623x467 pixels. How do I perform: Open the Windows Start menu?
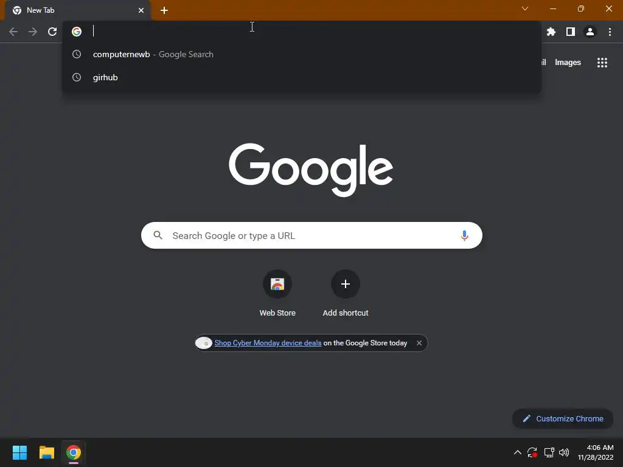point(19,452)
